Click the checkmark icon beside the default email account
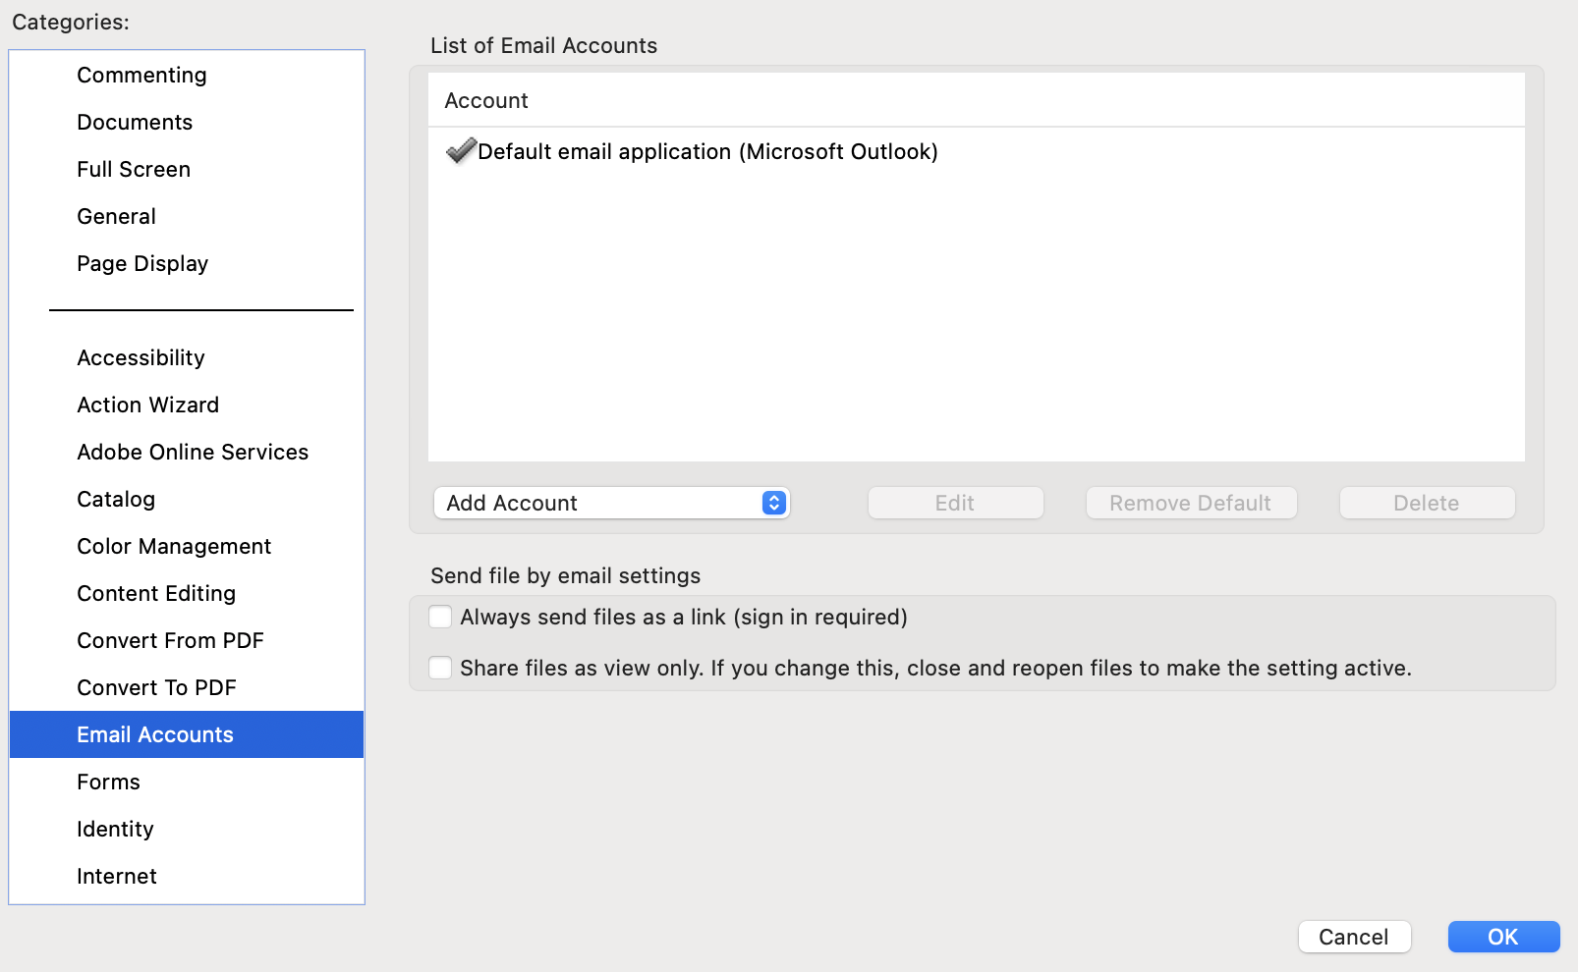The image size is (1578, 972). tap(459, 152)
